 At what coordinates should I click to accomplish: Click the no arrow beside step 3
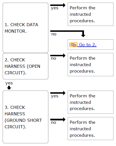coord(58,120)
